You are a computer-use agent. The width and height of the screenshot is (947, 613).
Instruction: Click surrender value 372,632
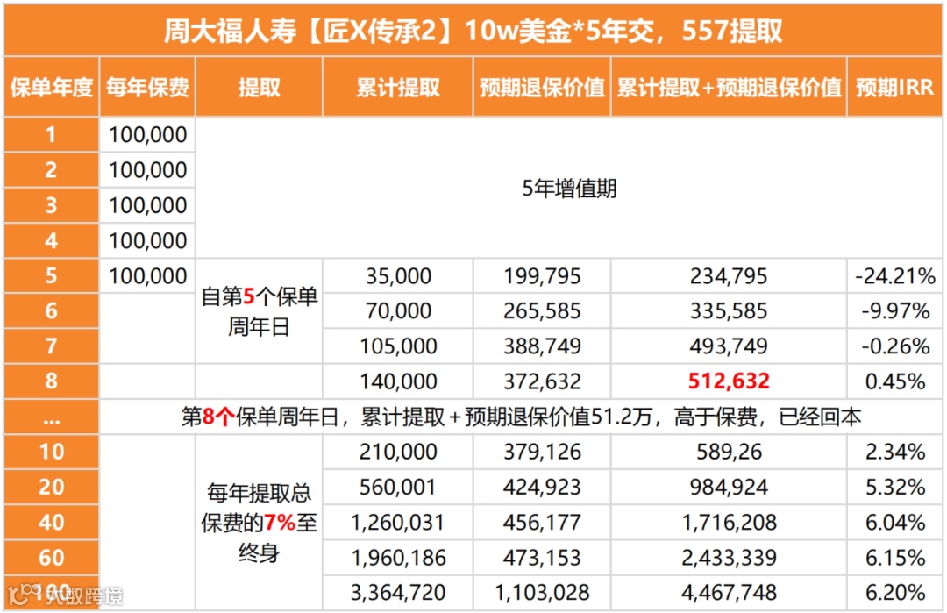pos(543,381)
